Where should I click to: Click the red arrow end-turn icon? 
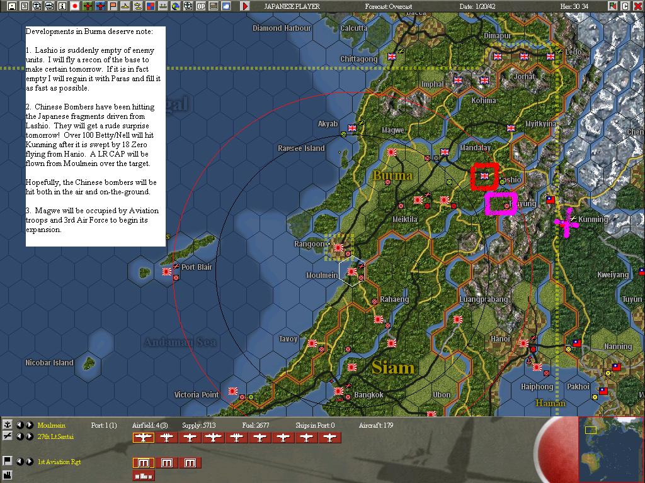(x=245, y=6)
